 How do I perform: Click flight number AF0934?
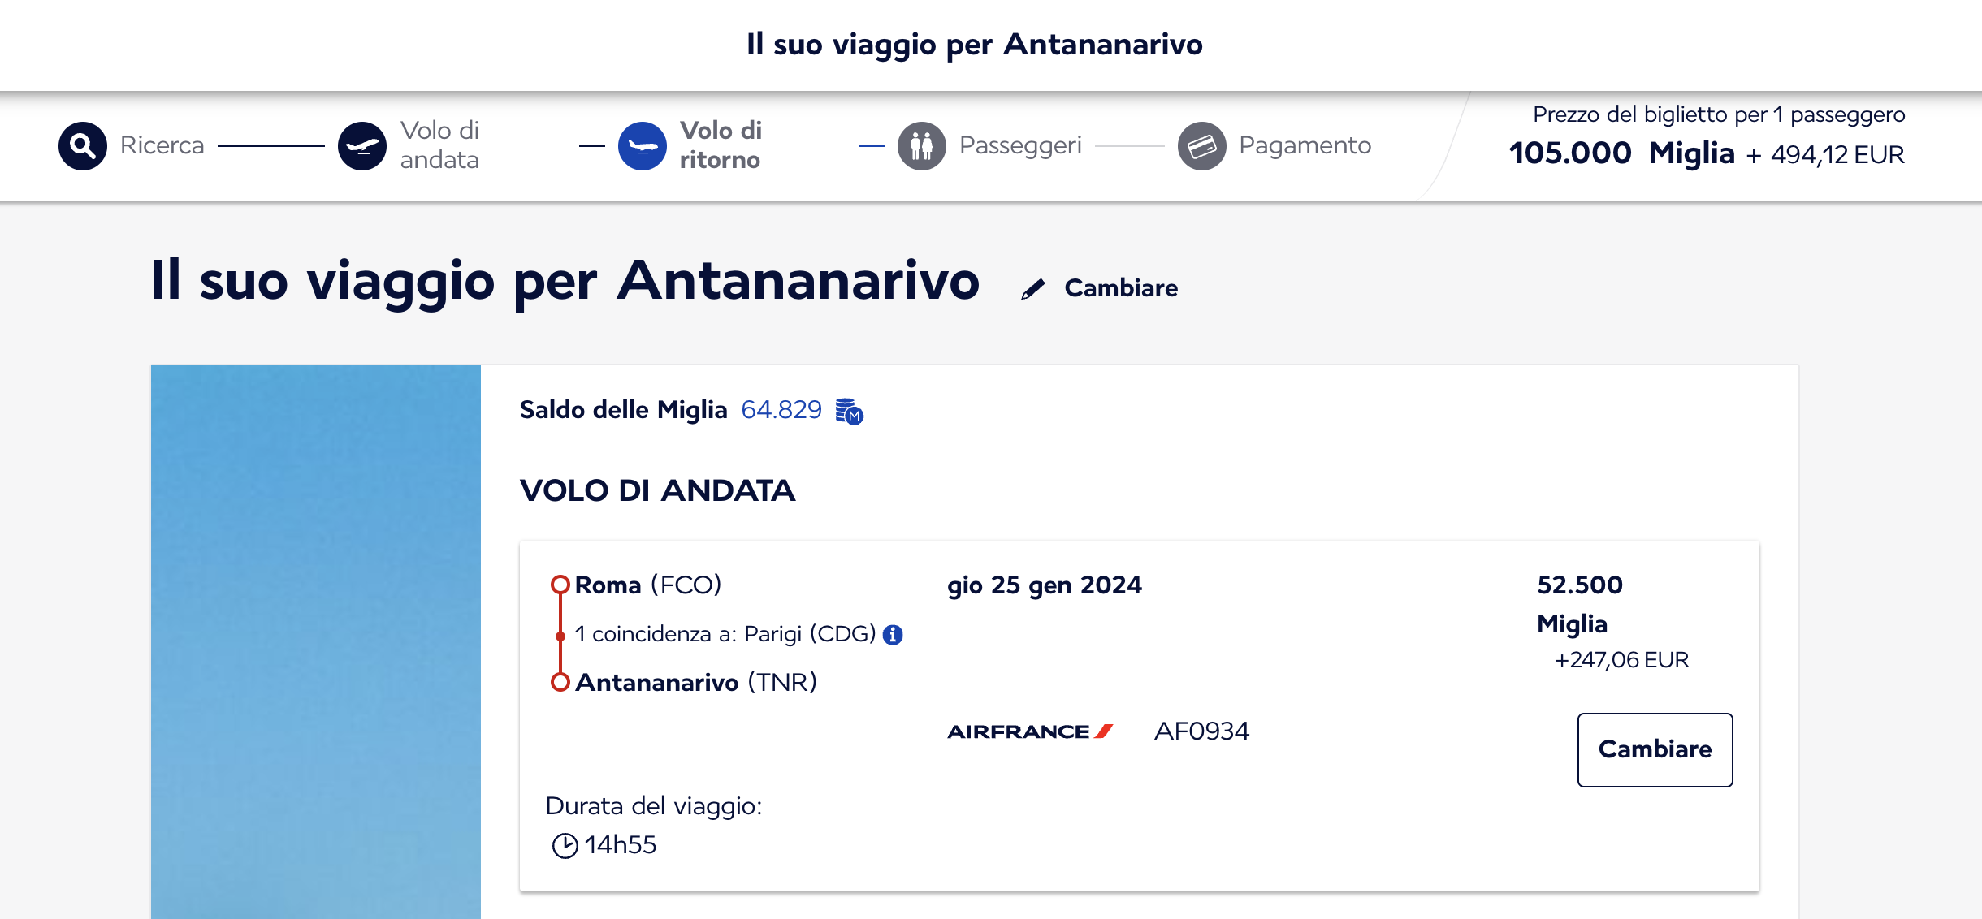pos(1202,731)
